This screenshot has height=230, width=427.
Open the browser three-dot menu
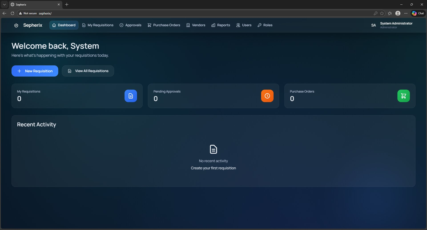pyautogui.click(x=406, y=13)
